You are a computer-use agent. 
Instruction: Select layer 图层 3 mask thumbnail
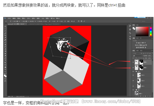[x=141, y=62]
